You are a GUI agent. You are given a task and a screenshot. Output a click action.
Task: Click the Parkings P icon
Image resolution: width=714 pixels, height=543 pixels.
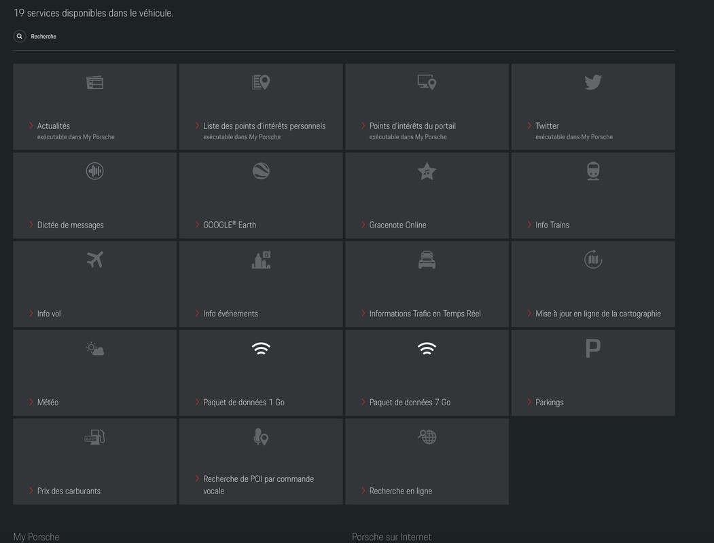click(x=593, y=348)
